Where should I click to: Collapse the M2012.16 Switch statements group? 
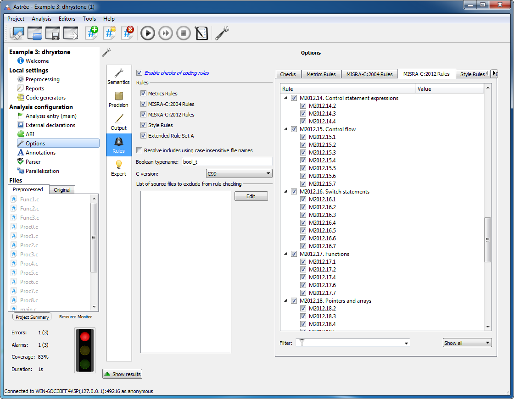point(285,192)
